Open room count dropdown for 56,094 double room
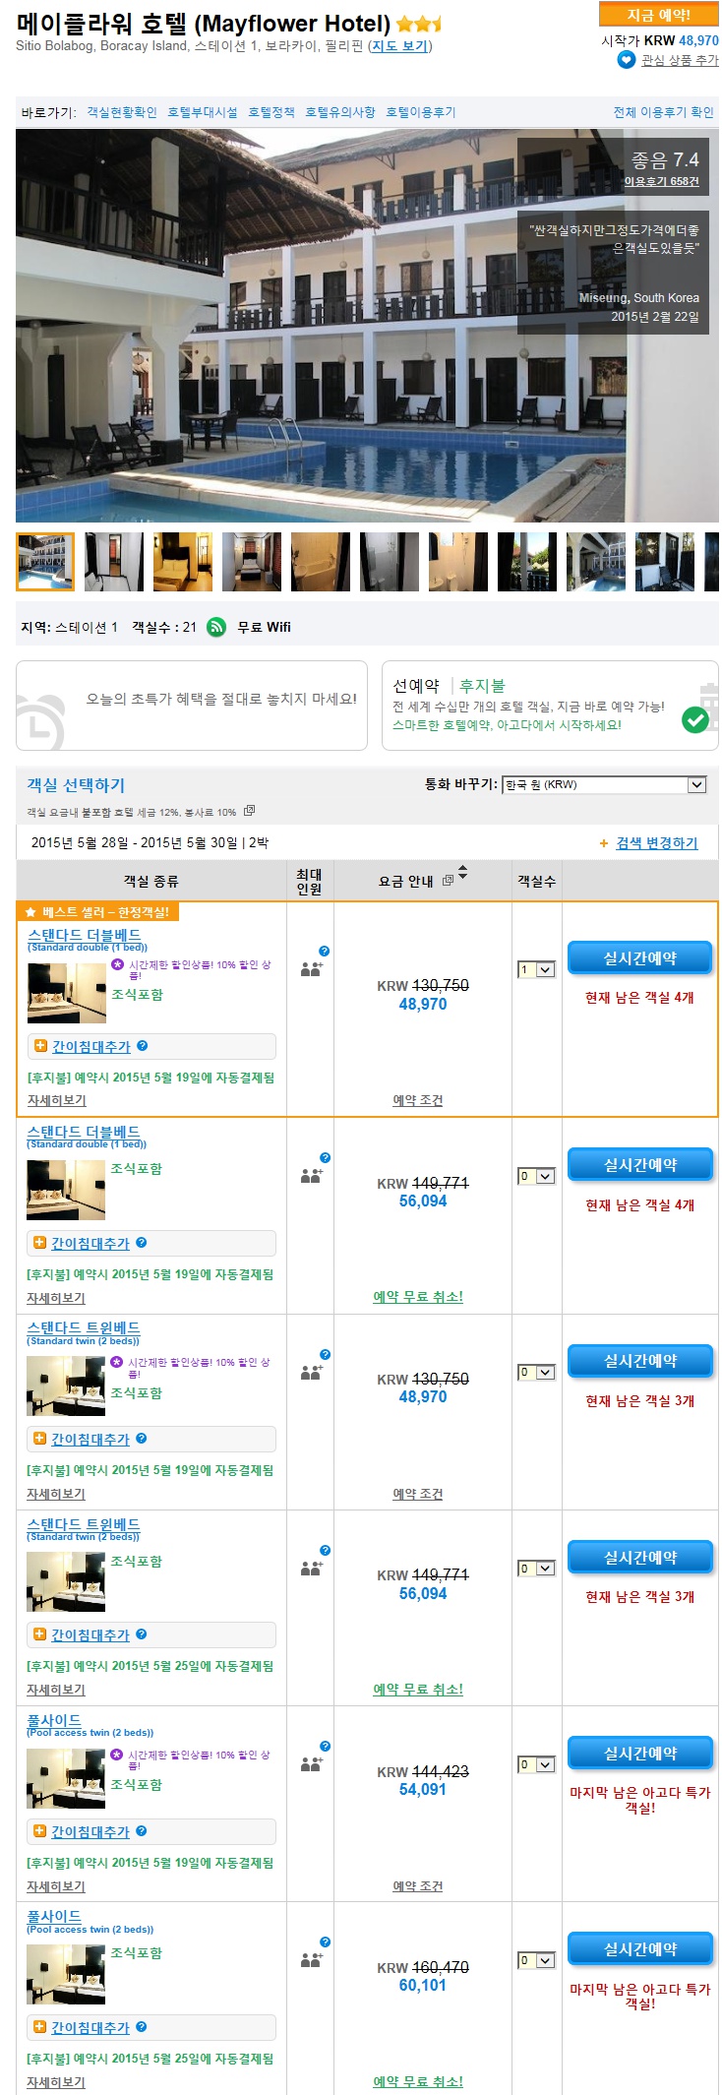Viewport: 722px width, 2095px height. click(x=536, y=1177)
